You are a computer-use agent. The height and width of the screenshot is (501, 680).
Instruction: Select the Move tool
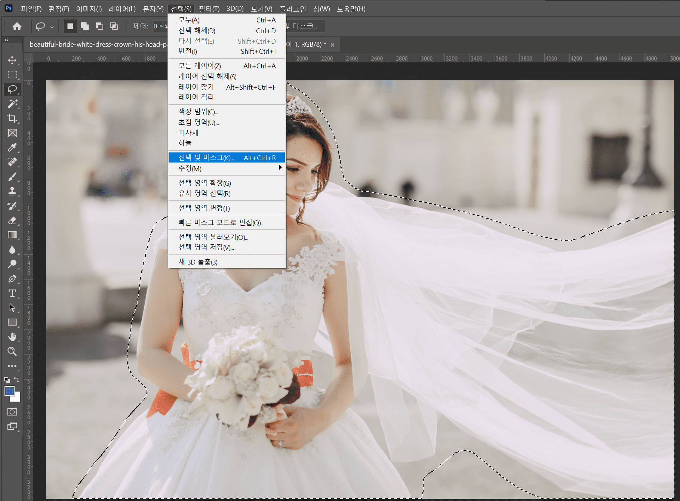pos(12,60)
